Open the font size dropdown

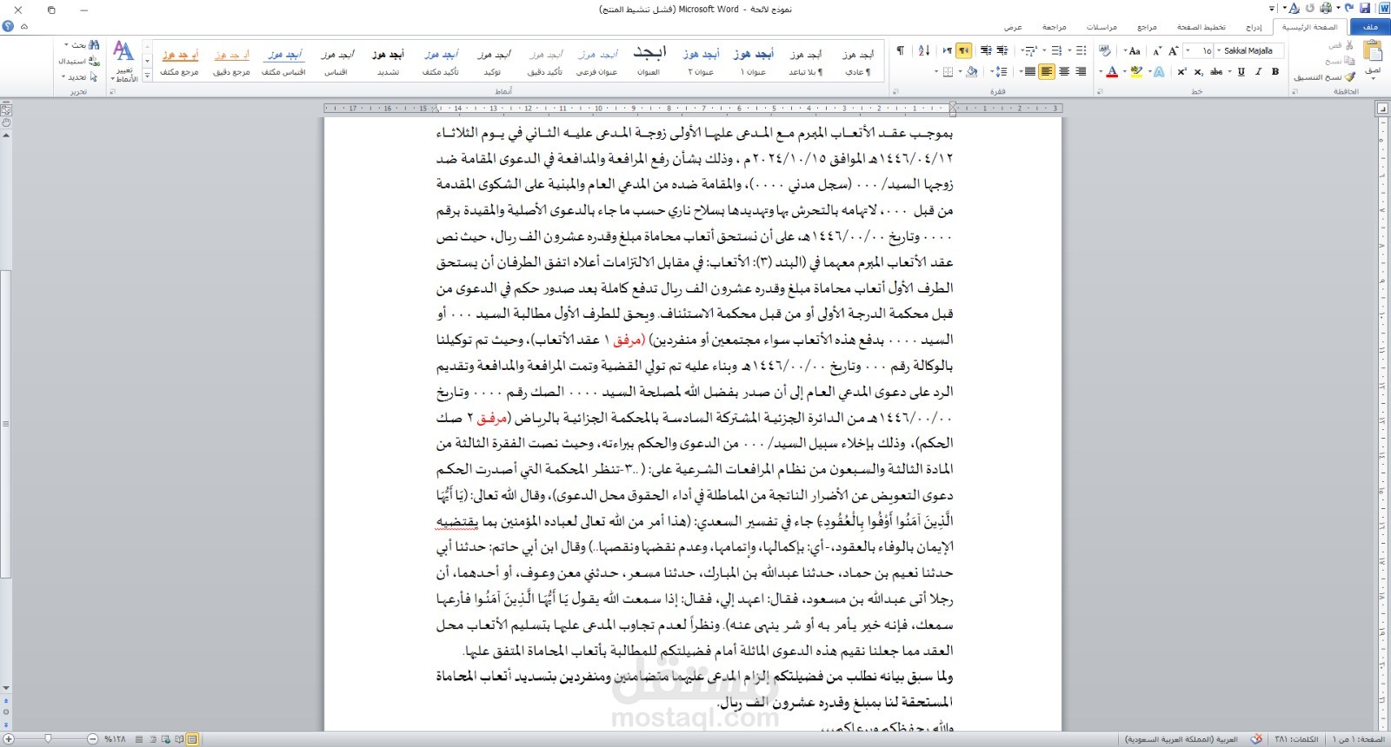click(1188, 50)
